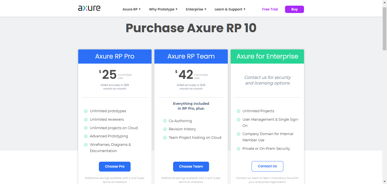Click check icon beside Wireframes, Diagrams & Documentation
Viewport: 387px width, 184px height.
[86, 145]
